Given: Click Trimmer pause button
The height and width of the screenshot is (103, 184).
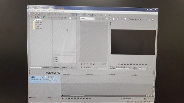Looking at the screenshot, I should (x=90, y=64).
